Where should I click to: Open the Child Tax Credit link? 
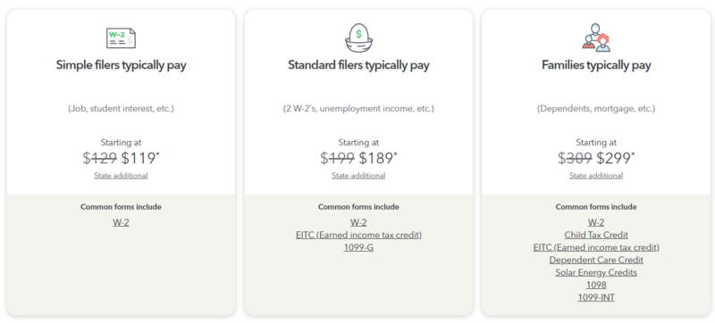(596, 236)
